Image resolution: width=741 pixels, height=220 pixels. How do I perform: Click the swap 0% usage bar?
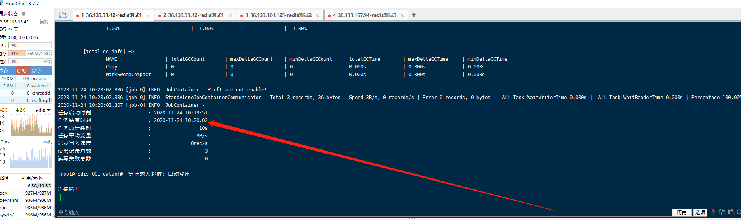point(30,62)
